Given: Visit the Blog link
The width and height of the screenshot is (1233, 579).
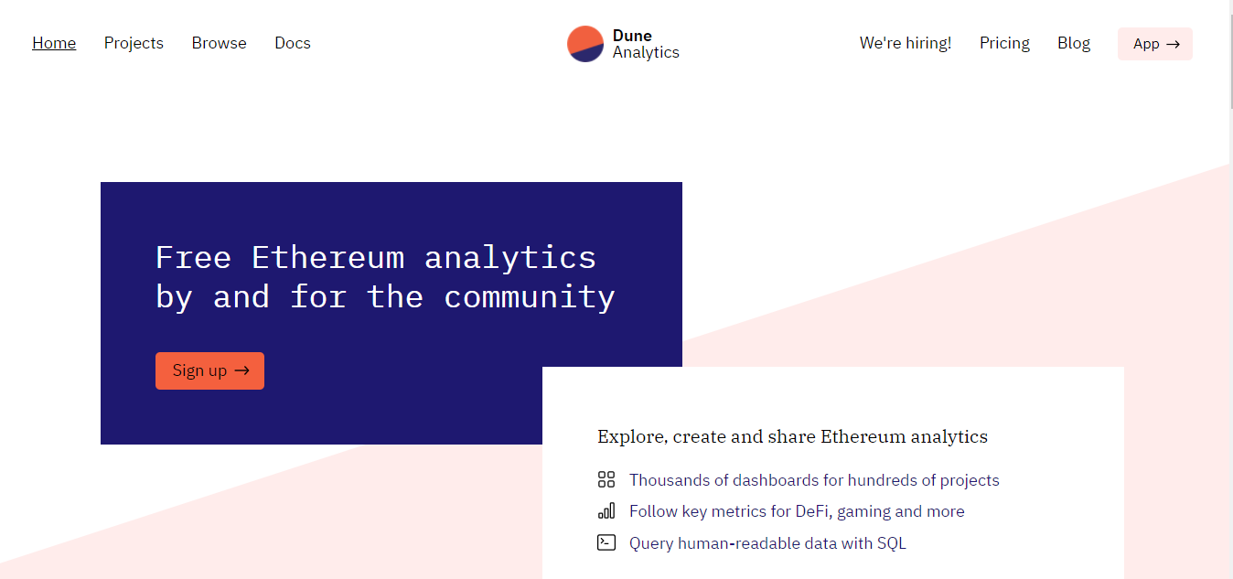Looking at the screenshot, I should point(1074,43).
